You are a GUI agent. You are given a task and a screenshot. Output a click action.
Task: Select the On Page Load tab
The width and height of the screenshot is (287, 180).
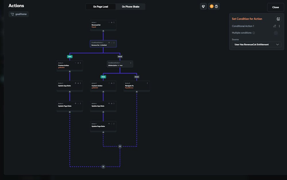point(100,7)
